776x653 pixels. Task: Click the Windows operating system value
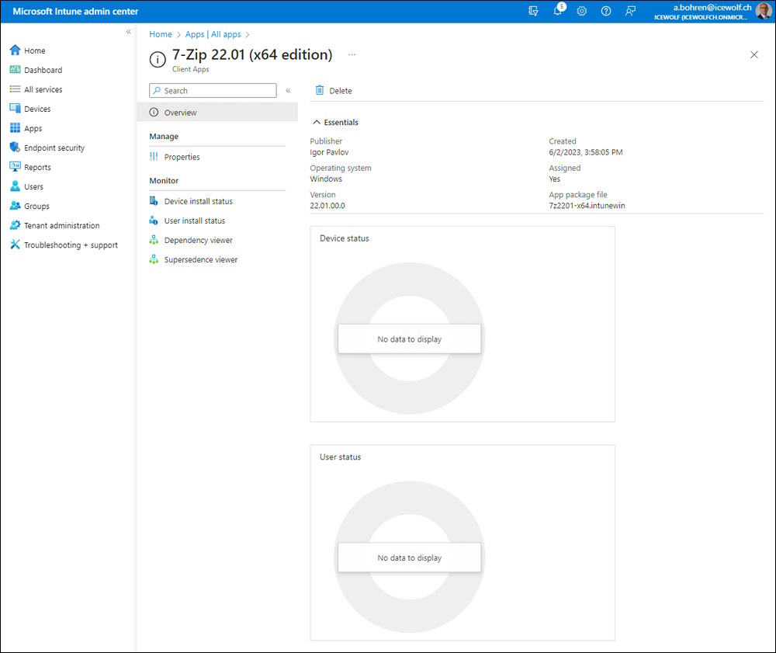click(326, 179)
